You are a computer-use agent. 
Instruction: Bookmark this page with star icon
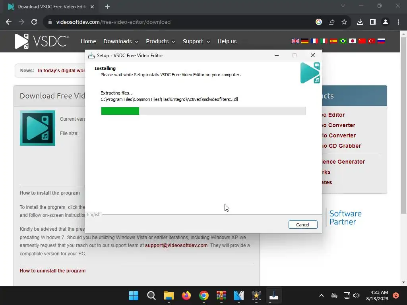344,22
